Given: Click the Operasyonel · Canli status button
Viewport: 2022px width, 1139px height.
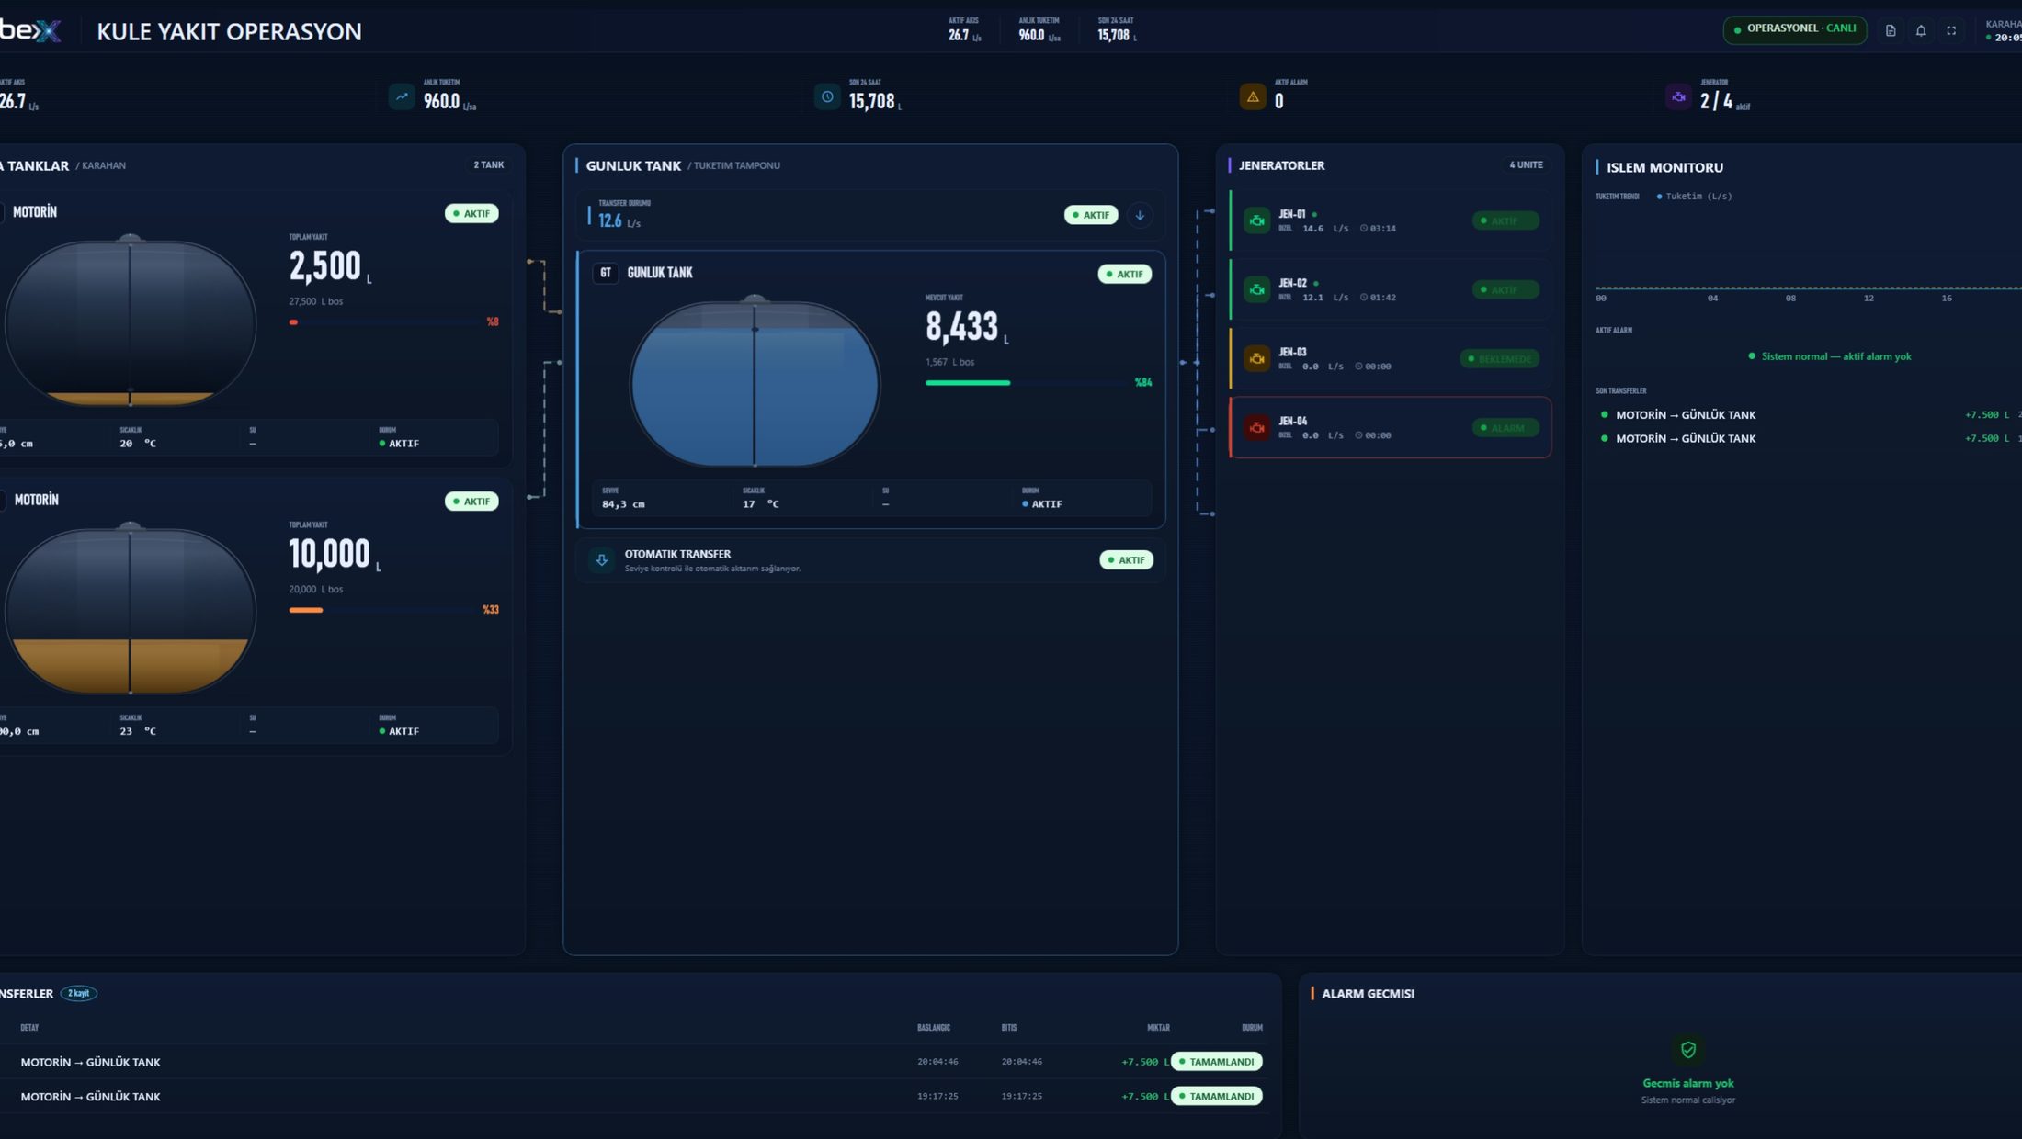Looking at the screenshot, I should tap(1794, 29).
